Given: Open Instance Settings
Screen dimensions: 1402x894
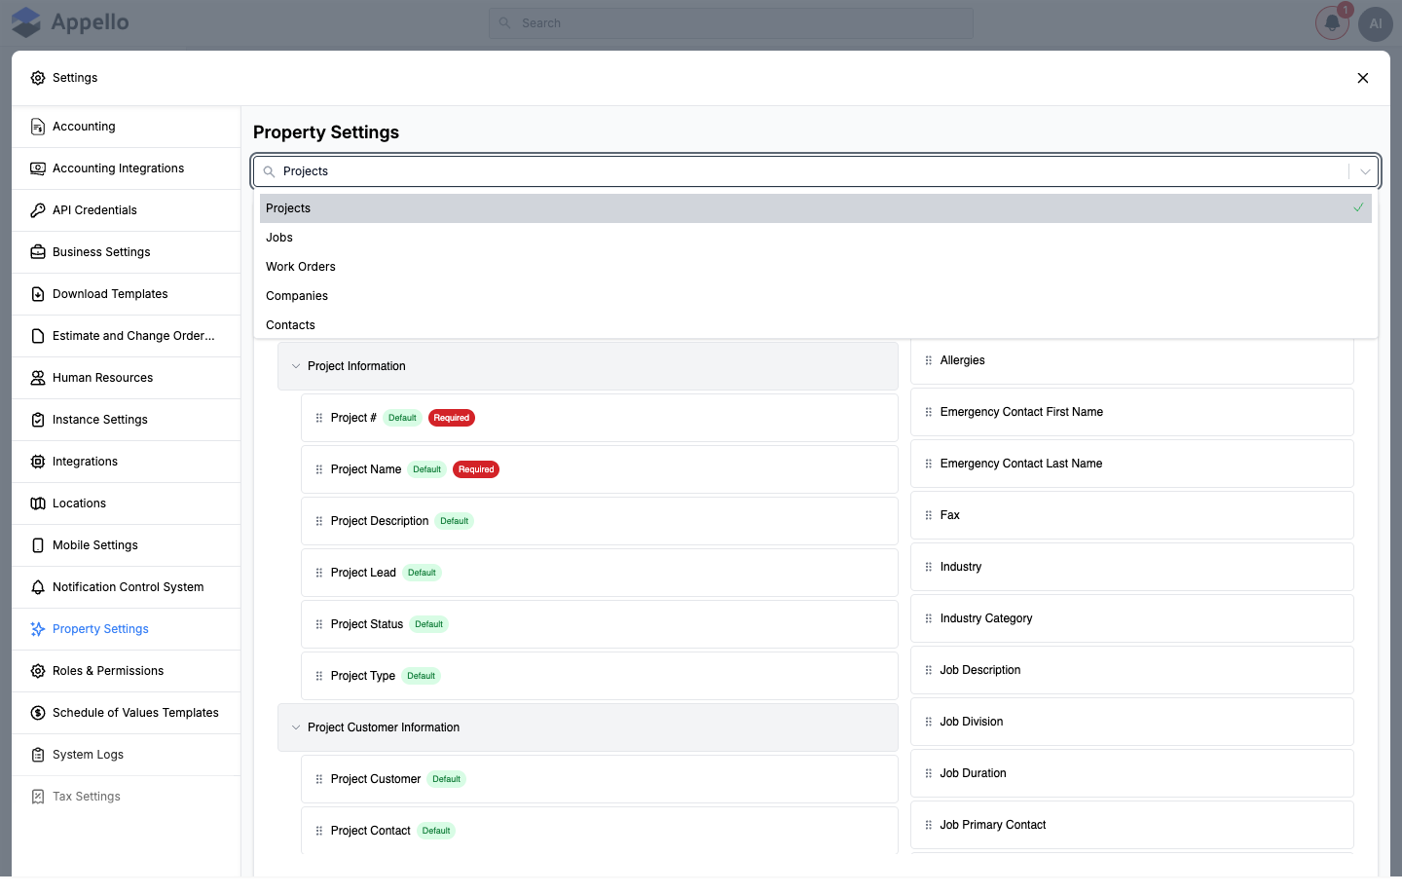Looking at the screenshot, I should pos(127,420).
